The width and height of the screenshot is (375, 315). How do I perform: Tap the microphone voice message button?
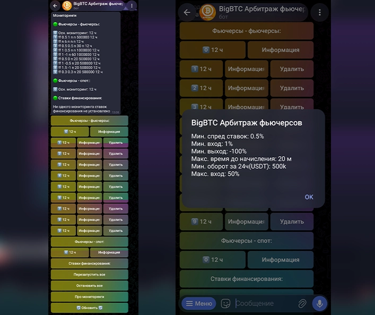[319, 303]
